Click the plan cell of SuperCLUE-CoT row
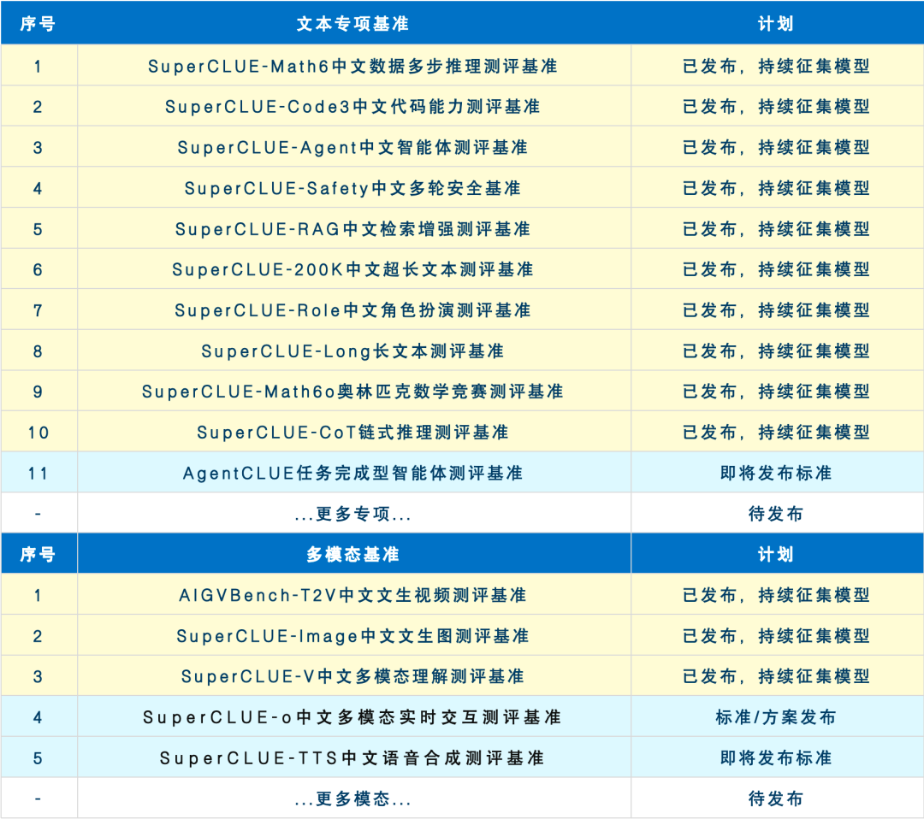This screenshot has width=924, height=819. [x=776, y=433]
